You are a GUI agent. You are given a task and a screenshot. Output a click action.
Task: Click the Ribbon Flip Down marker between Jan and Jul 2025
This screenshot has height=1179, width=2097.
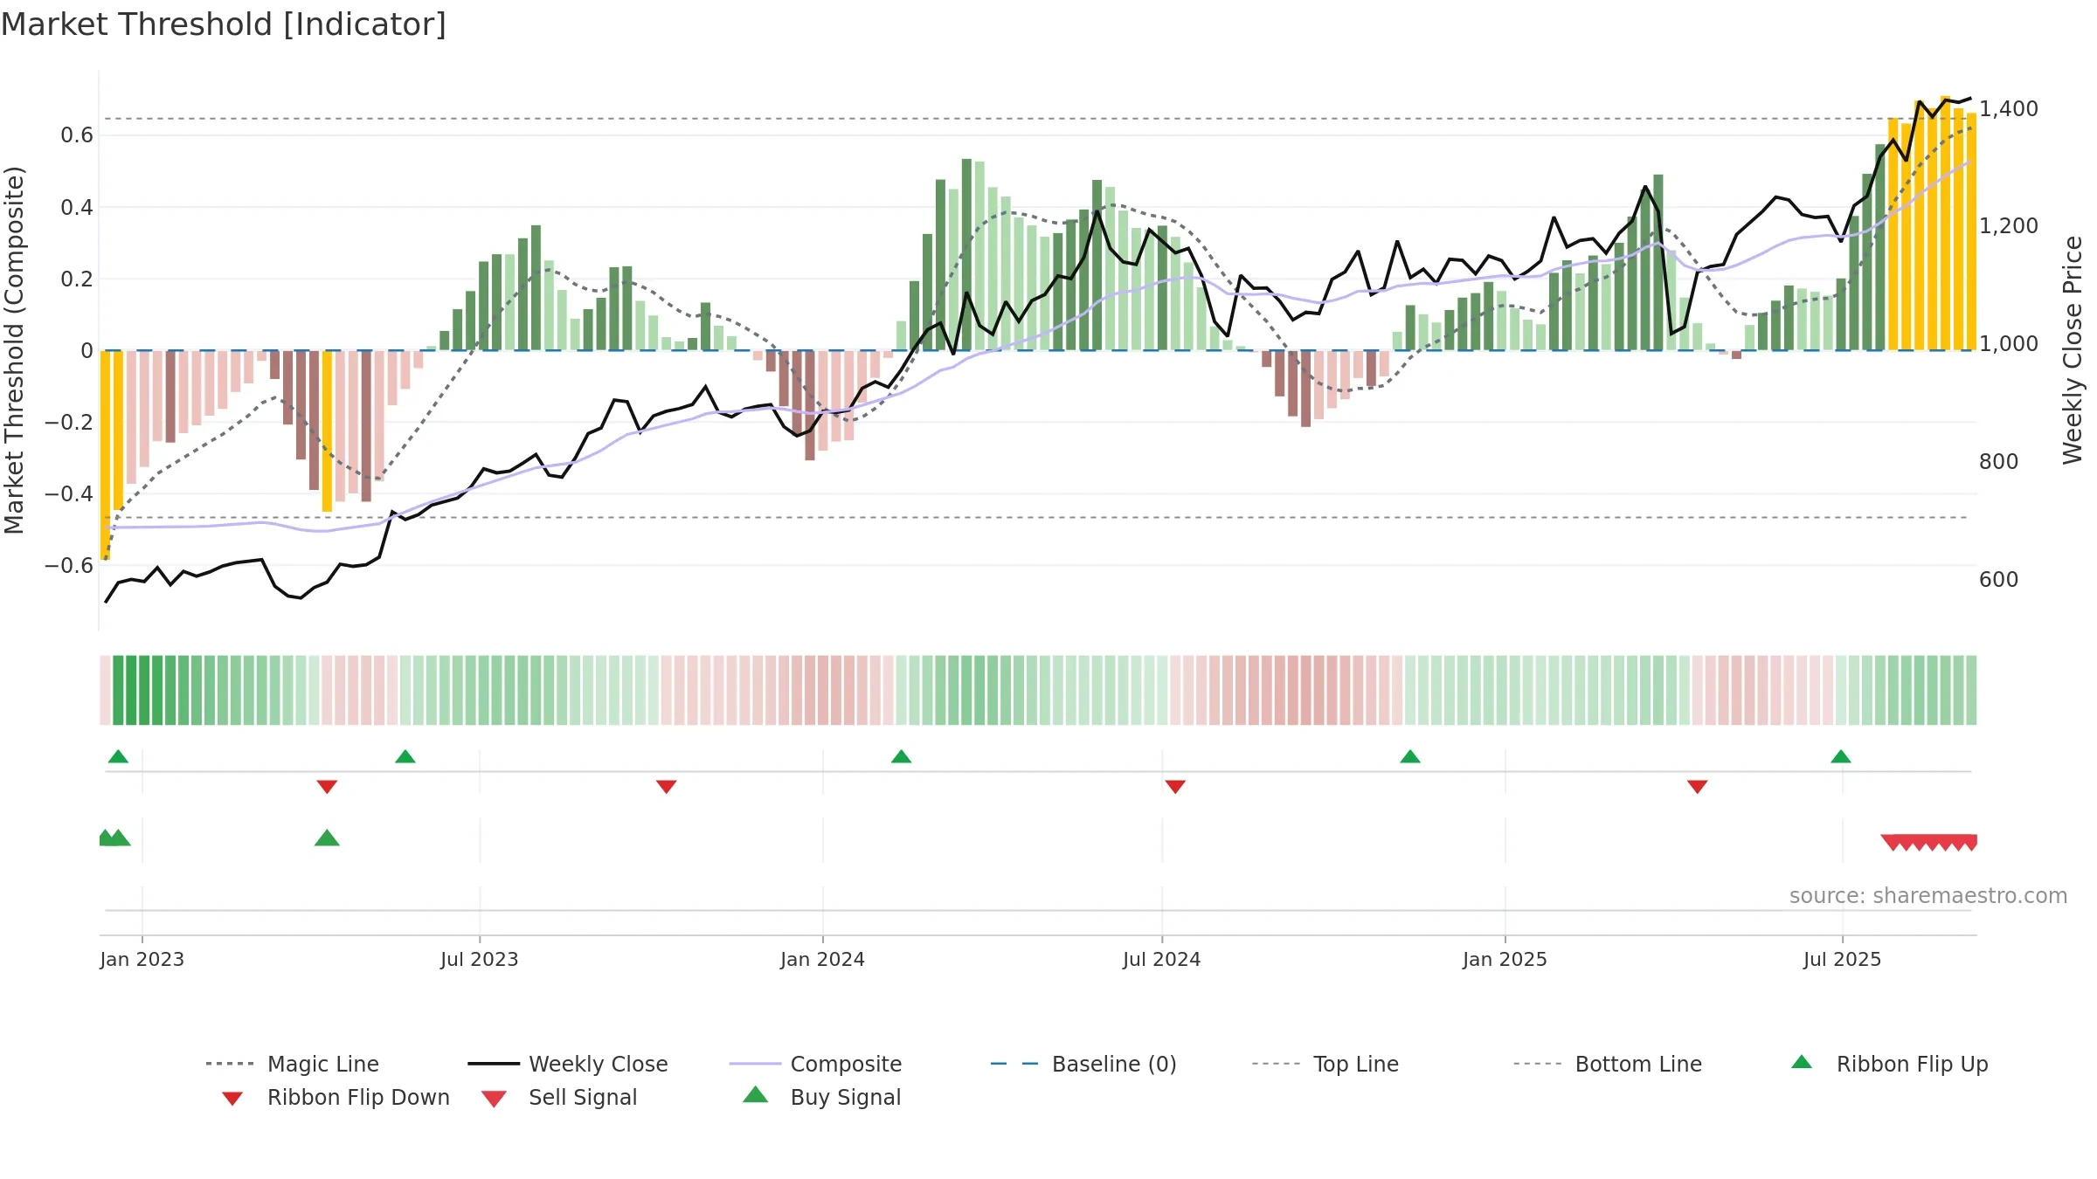coord(1698,787)
